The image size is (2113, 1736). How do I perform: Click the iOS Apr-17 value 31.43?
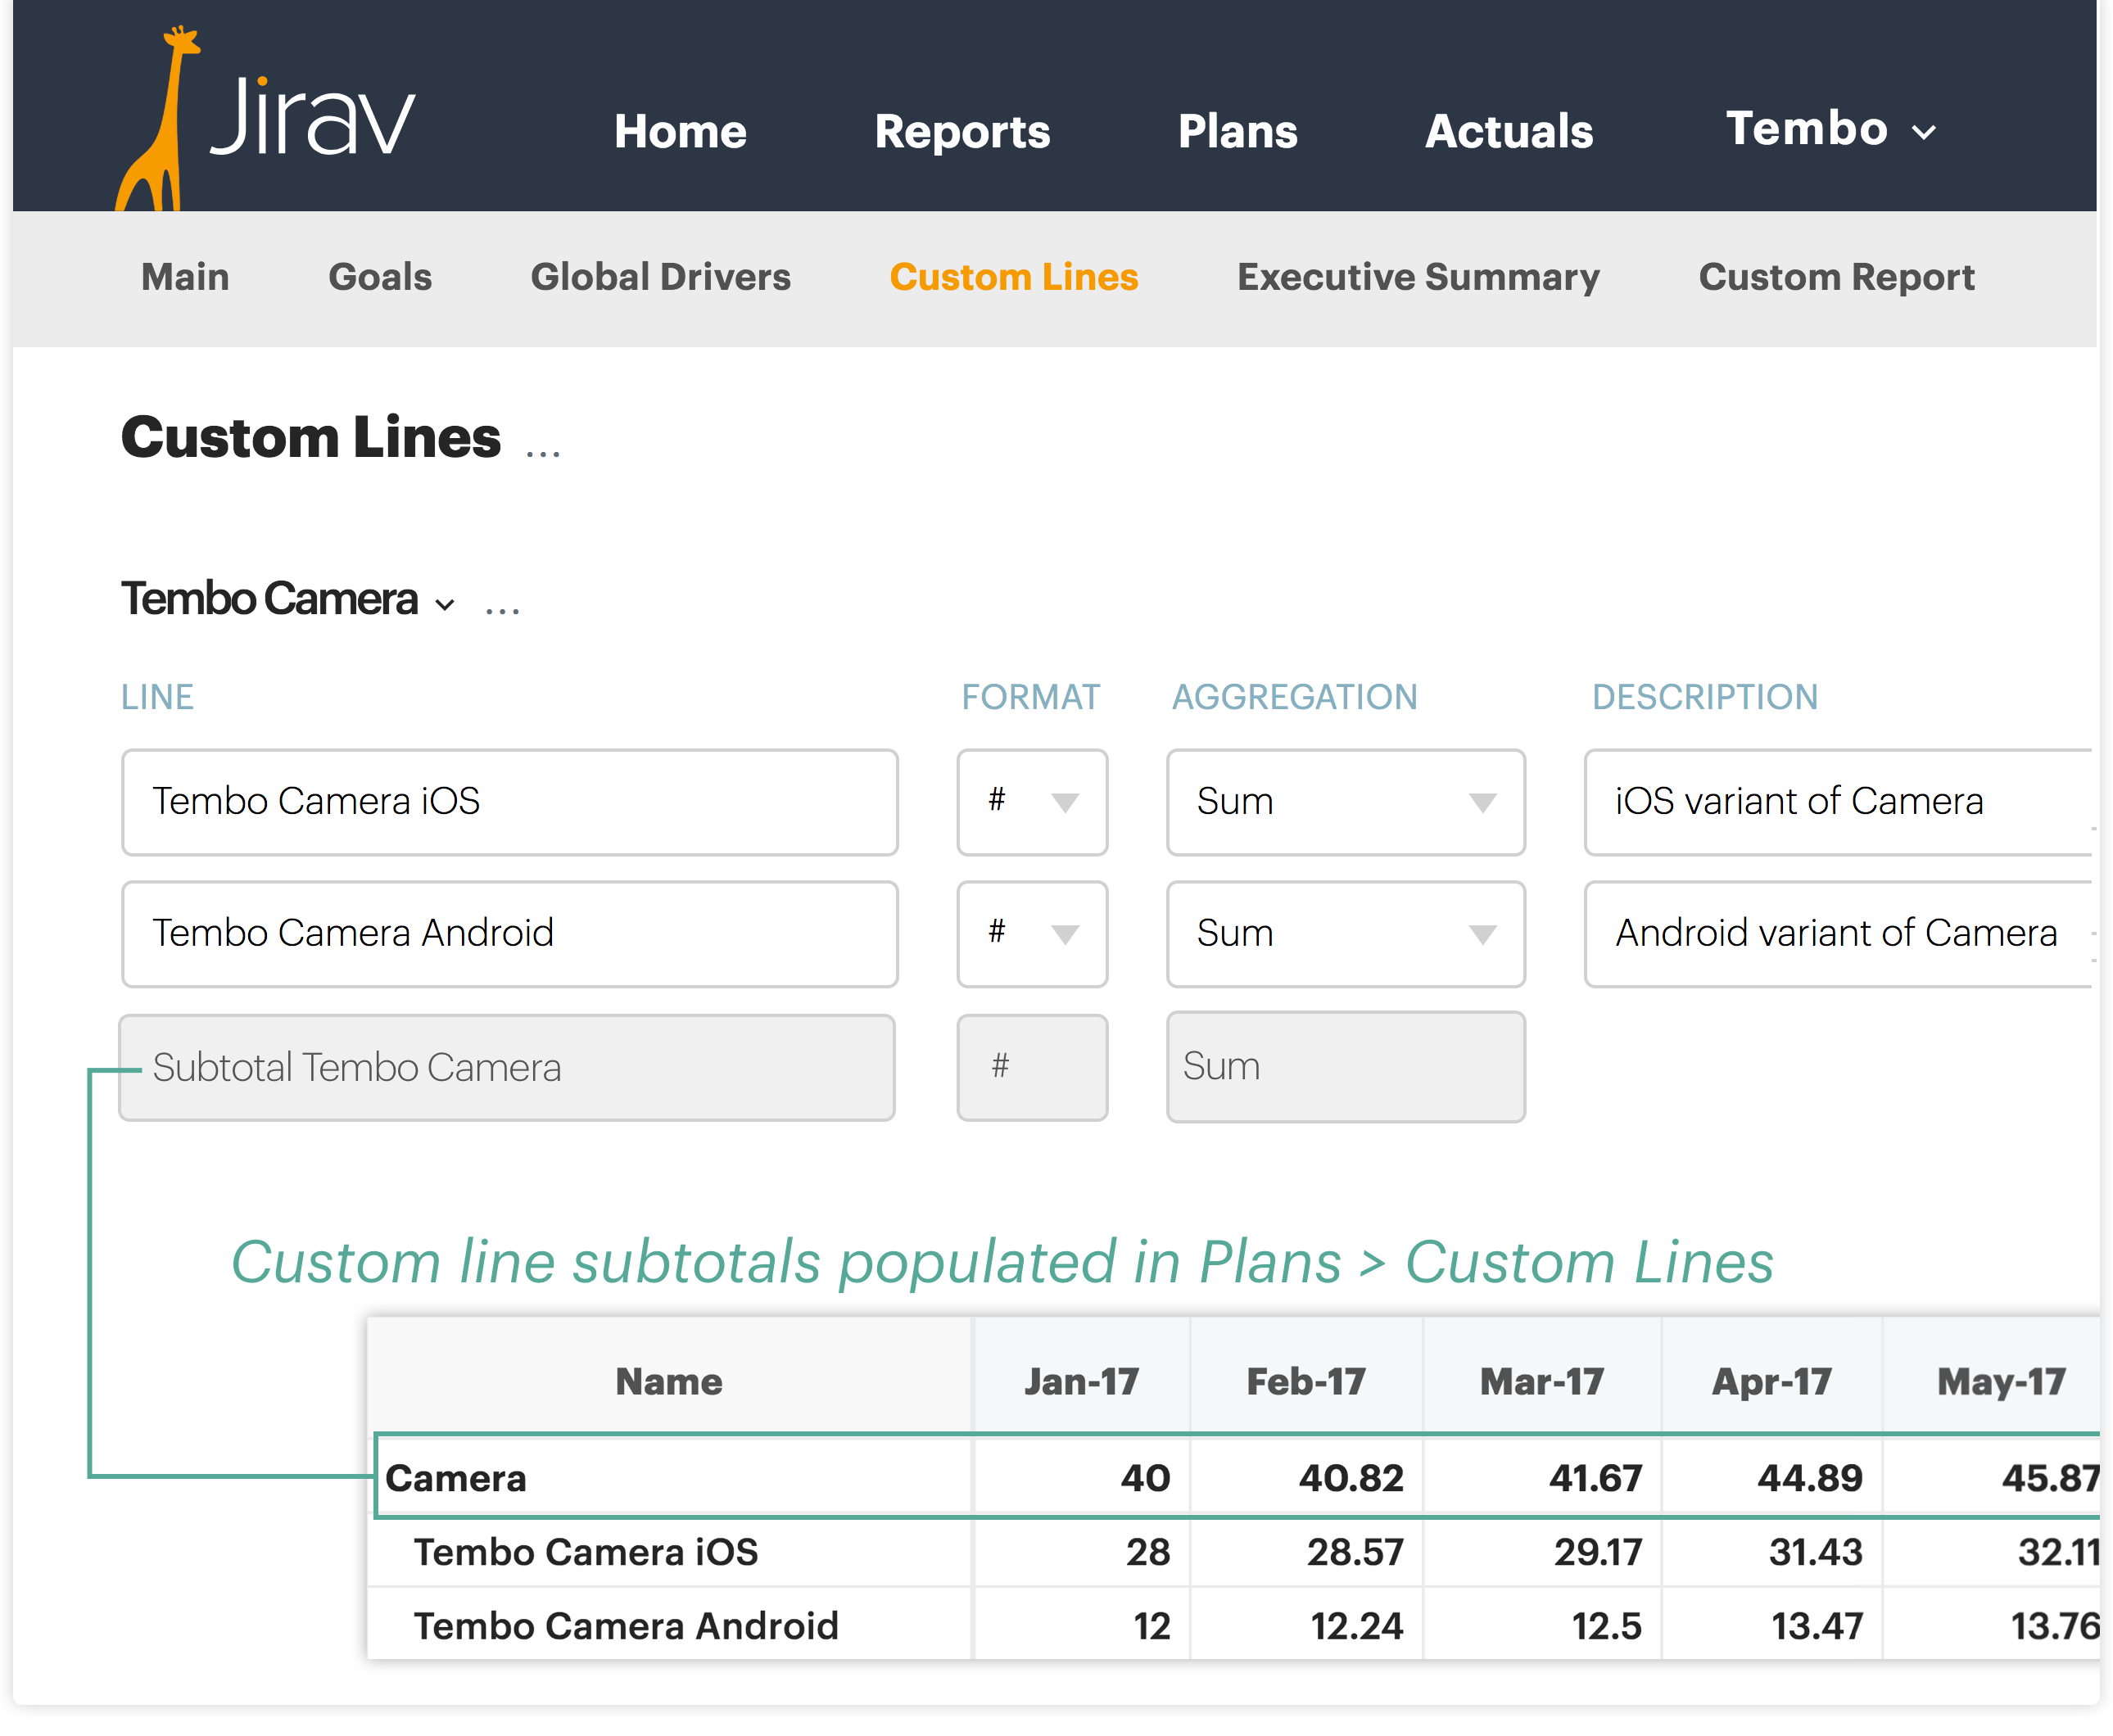tap(1815, 1552)
